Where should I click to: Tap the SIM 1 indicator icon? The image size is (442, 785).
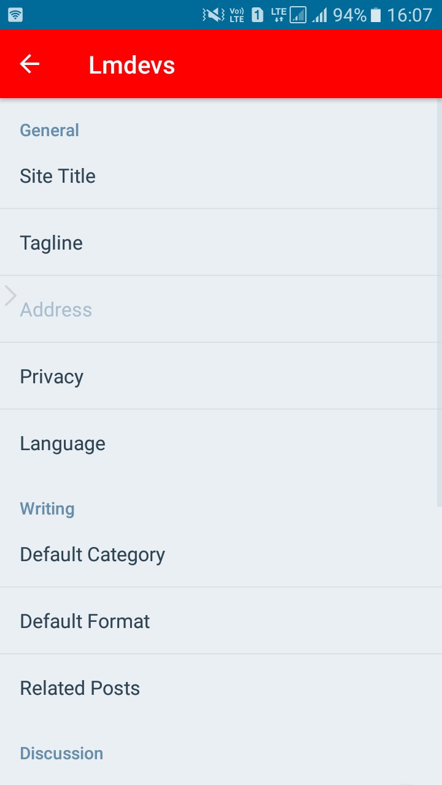point(258,15)
